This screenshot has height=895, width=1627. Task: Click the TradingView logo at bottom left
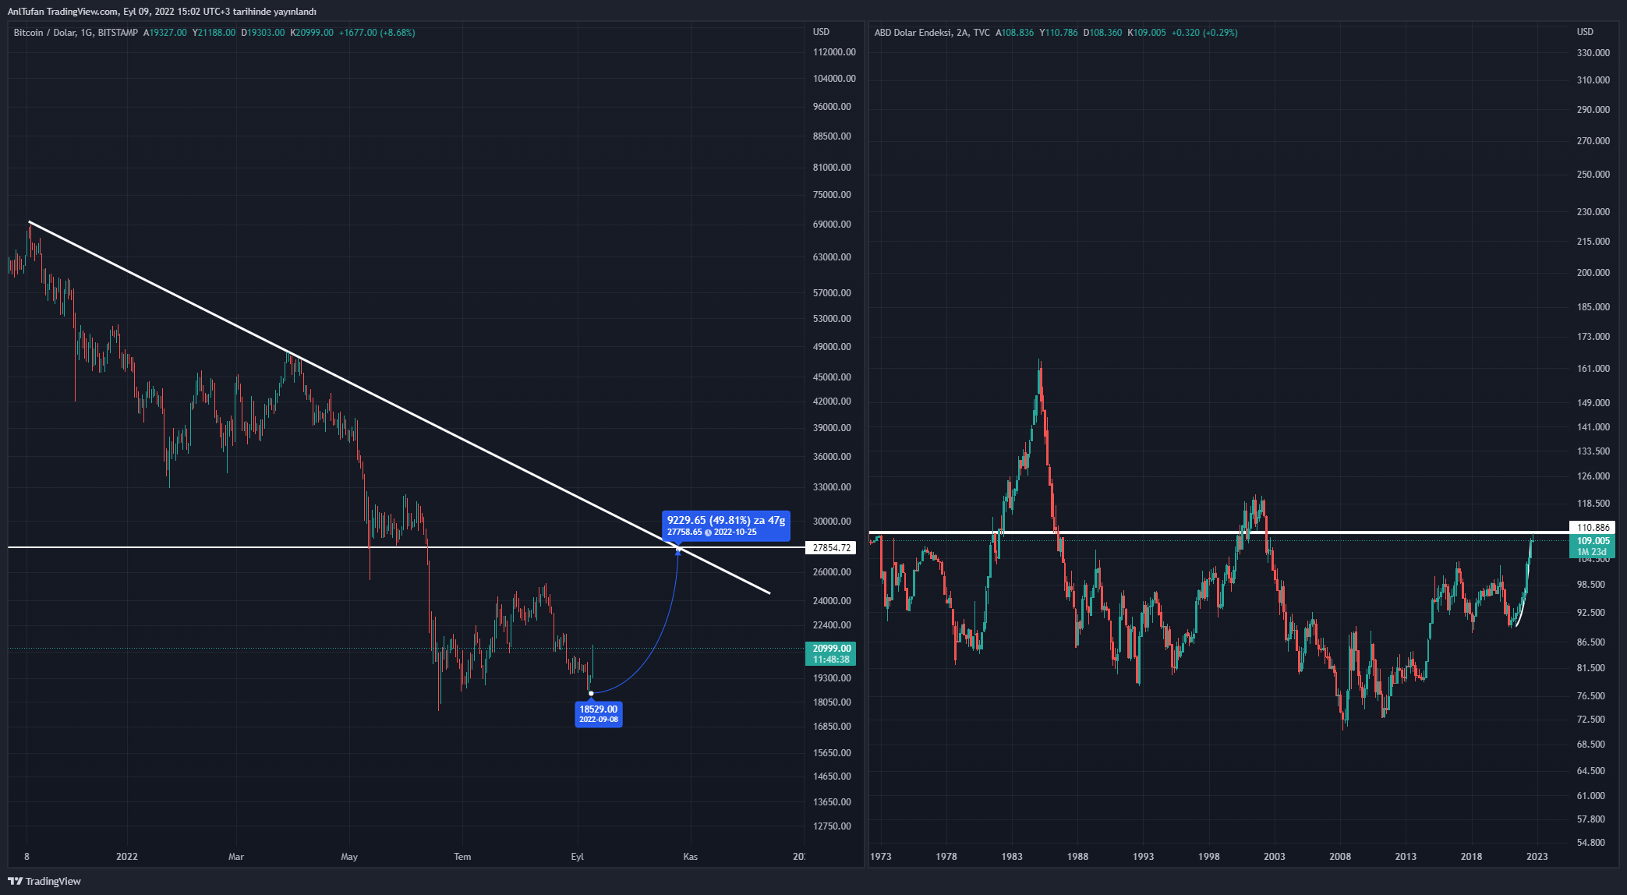pyautogui.click(x=44, y=881)
